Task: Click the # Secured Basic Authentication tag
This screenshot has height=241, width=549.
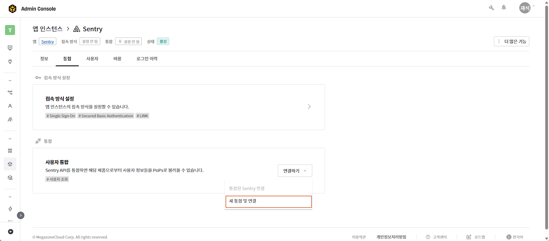Action: 106,116
